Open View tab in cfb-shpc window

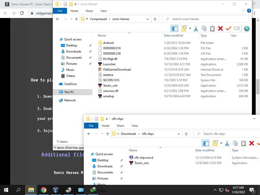coord(135,126)
